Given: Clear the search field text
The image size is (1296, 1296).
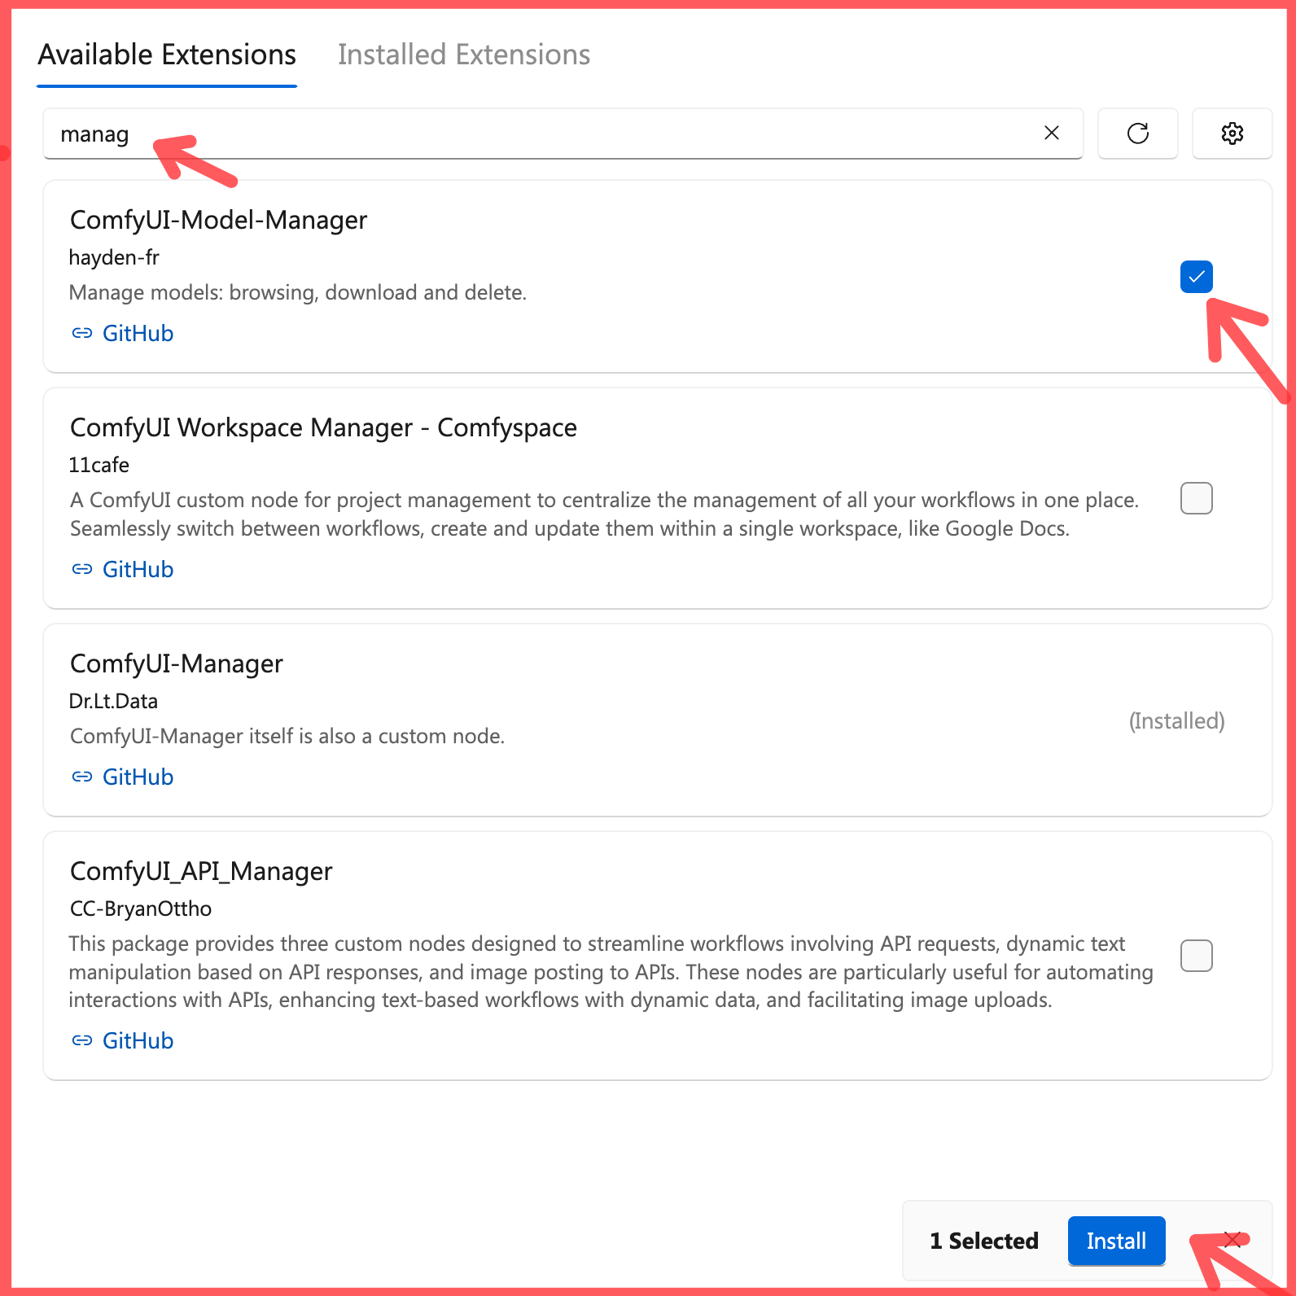Looking at the screenshot, I should (x=1052, y=133).
